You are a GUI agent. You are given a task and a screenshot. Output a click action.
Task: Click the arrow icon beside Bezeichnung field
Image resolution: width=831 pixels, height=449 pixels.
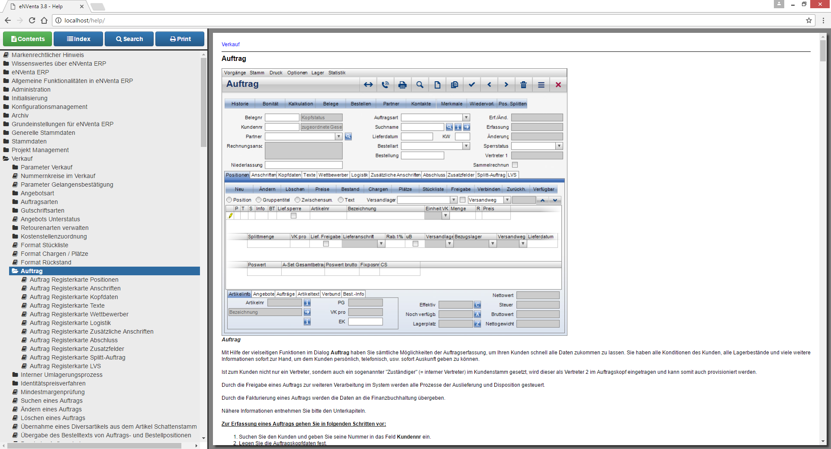pyautogui.click(x=307, y=312)
